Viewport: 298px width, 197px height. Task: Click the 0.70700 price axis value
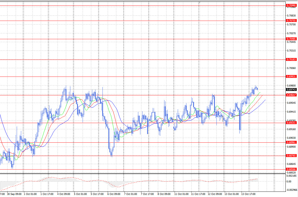tap(291, 25)
